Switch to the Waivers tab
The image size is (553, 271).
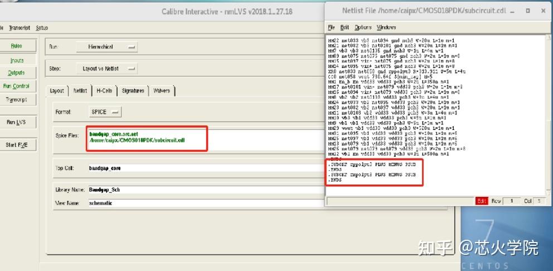coord(162,91)
